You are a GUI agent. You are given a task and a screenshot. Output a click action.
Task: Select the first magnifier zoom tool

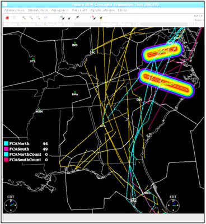coord(24,18)
